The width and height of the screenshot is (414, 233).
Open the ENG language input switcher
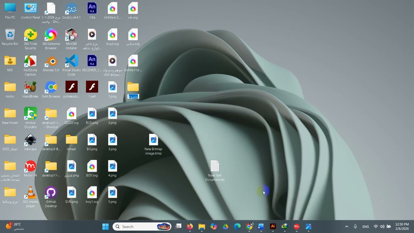tap(365, 227)
